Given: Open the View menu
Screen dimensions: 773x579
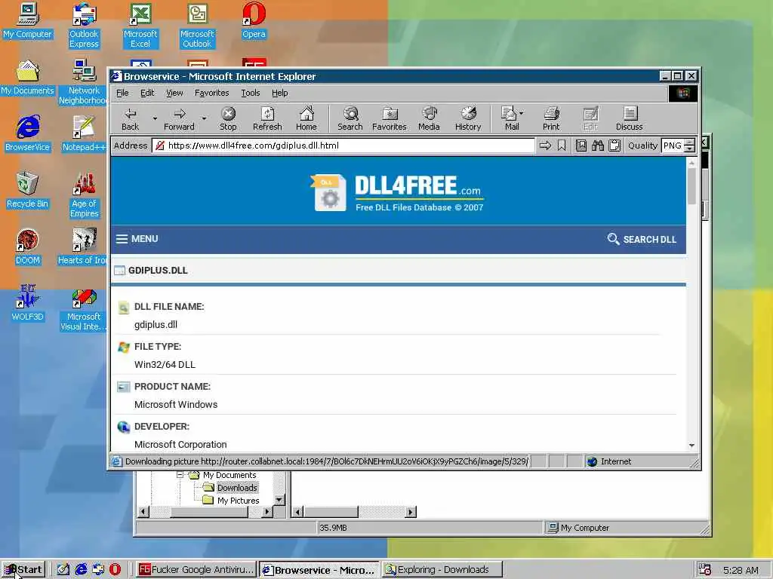Looking at the screenshot, I should click(174, 93).
